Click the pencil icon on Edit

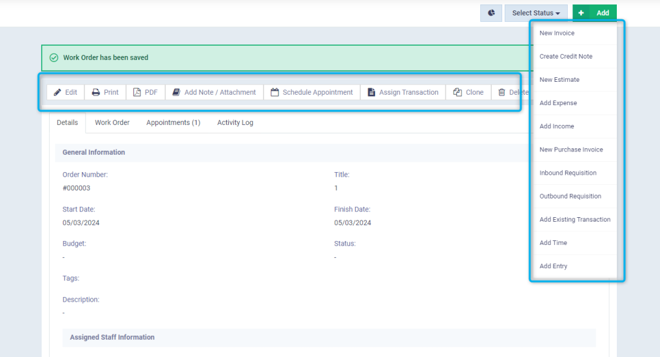(x=57, y=92)
